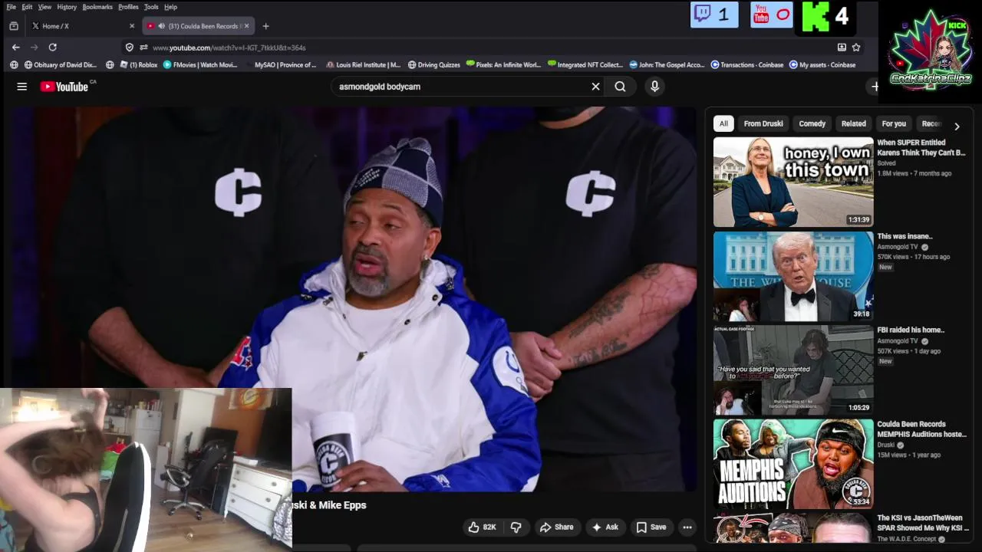Select the Comedy filter chip

click(x=812, y=123)
